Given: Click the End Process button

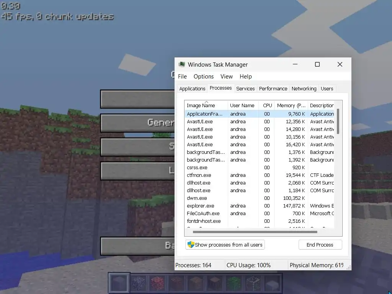Looking at the screenshot, I should [320, 245].
